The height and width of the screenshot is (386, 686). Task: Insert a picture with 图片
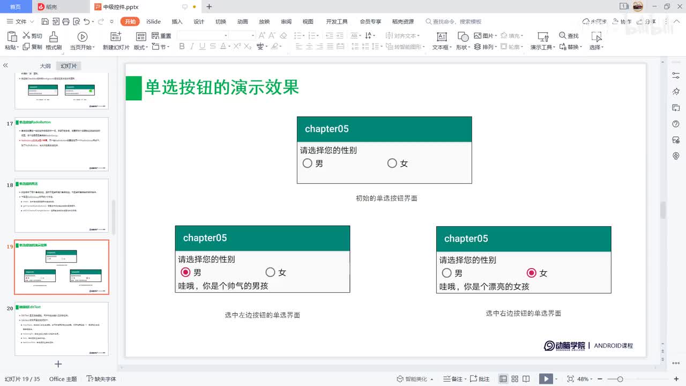click(485, 36)
